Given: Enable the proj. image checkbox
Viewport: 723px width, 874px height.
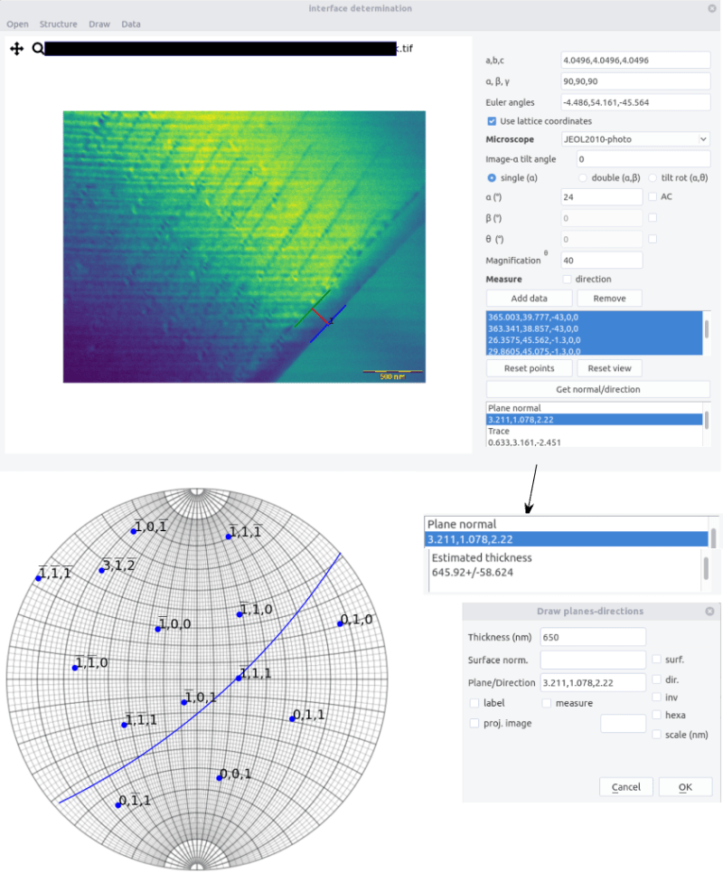Looking at the screenshot, I should point(474,723).
